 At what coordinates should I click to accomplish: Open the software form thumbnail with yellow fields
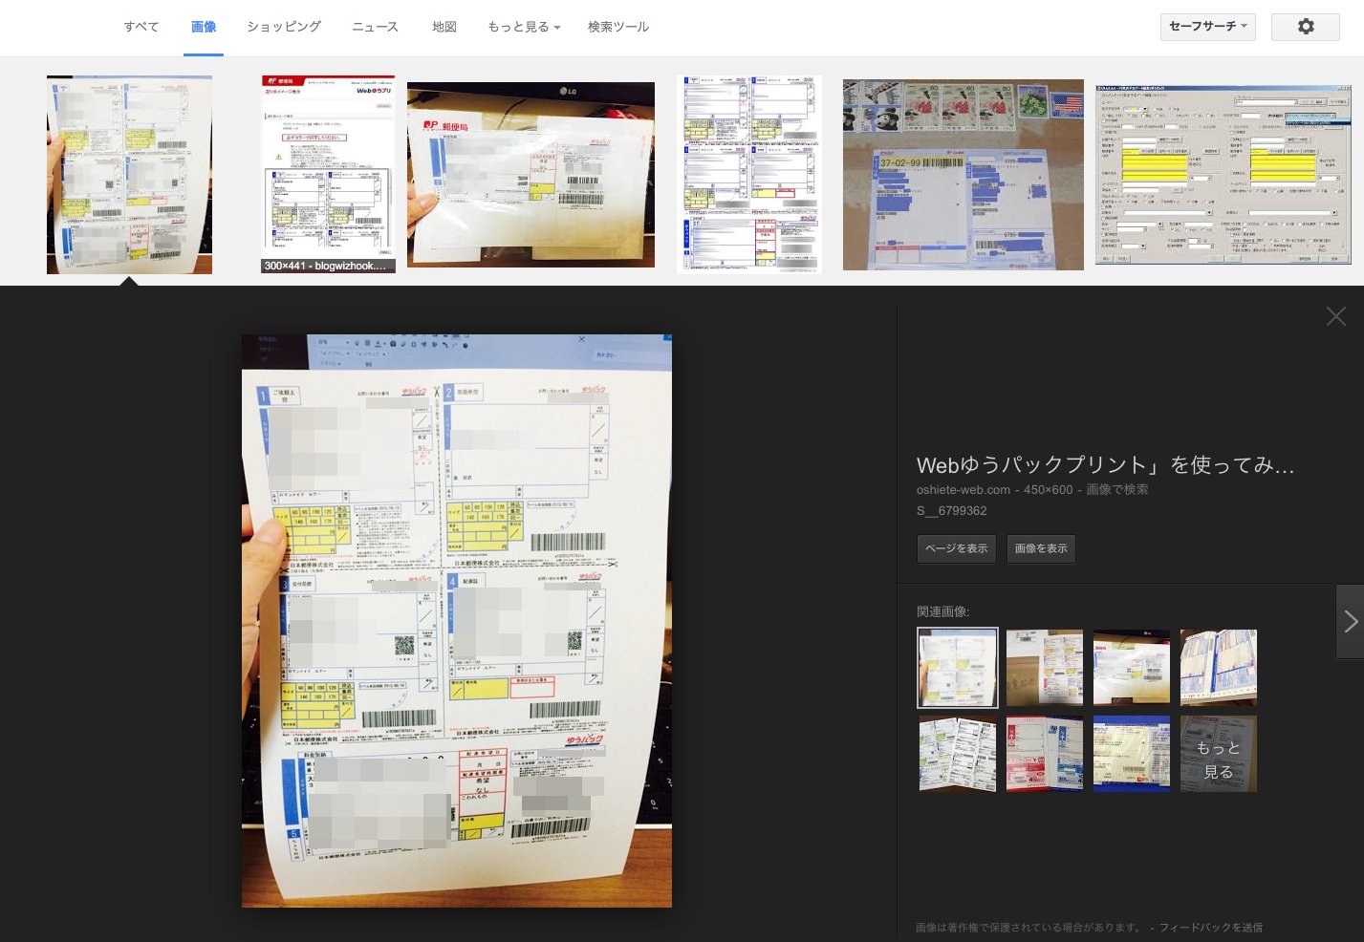(x=1223, y=175)
